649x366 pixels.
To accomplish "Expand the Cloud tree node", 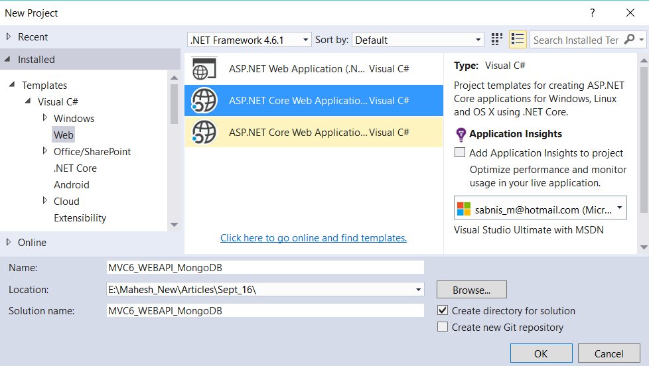I will (x=44, y=200).
